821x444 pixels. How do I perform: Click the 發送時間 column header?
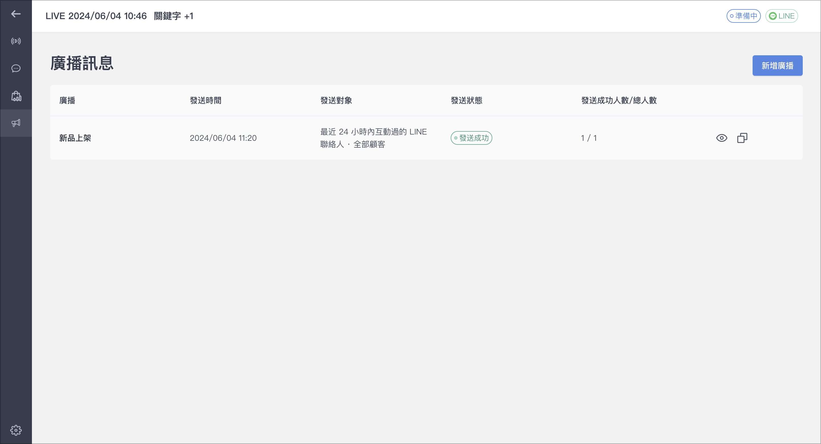[x=206, y=100]
